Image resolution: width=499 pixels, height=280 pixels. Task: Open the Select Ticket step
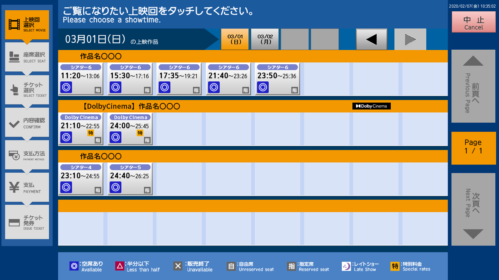click(x=27, y=90)
